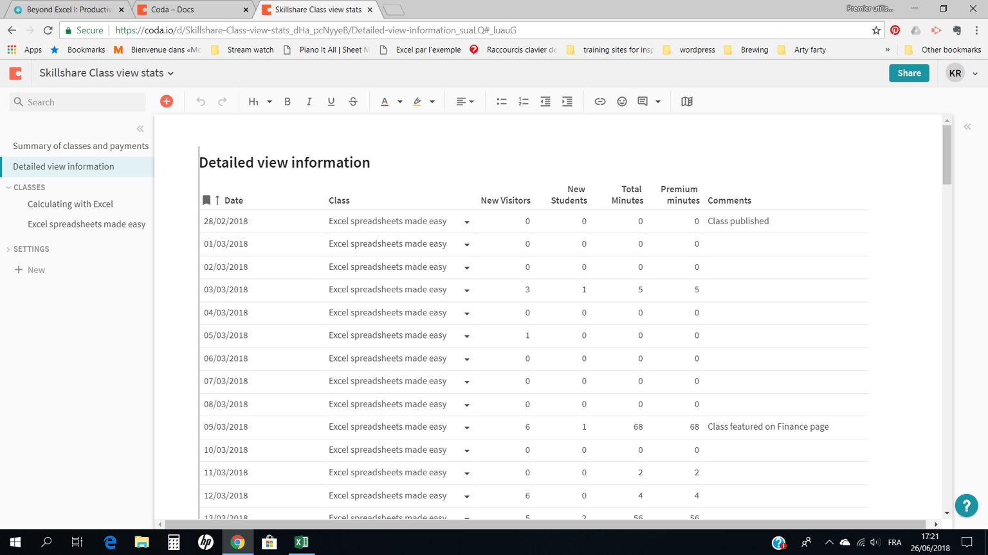Apply highlight color with marker icon
Viewport: 988px width, 555px height.
(x=417, y=101)
